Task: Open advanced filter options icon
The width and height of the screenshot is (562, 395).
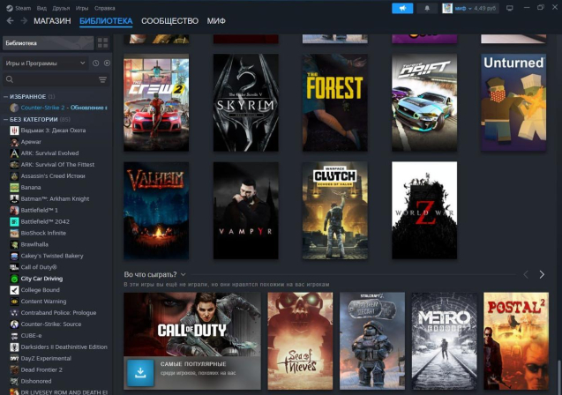Action: [102, 80]
